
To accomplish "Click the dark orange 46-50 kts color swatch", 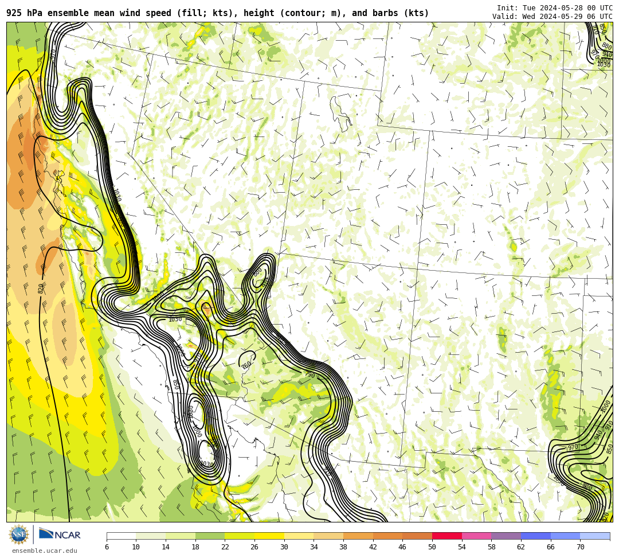I will tap(417, 536).
